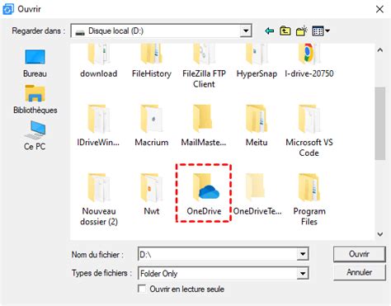Select Bureau in the places sidebar
391x306 pixels.
point(35,64)
